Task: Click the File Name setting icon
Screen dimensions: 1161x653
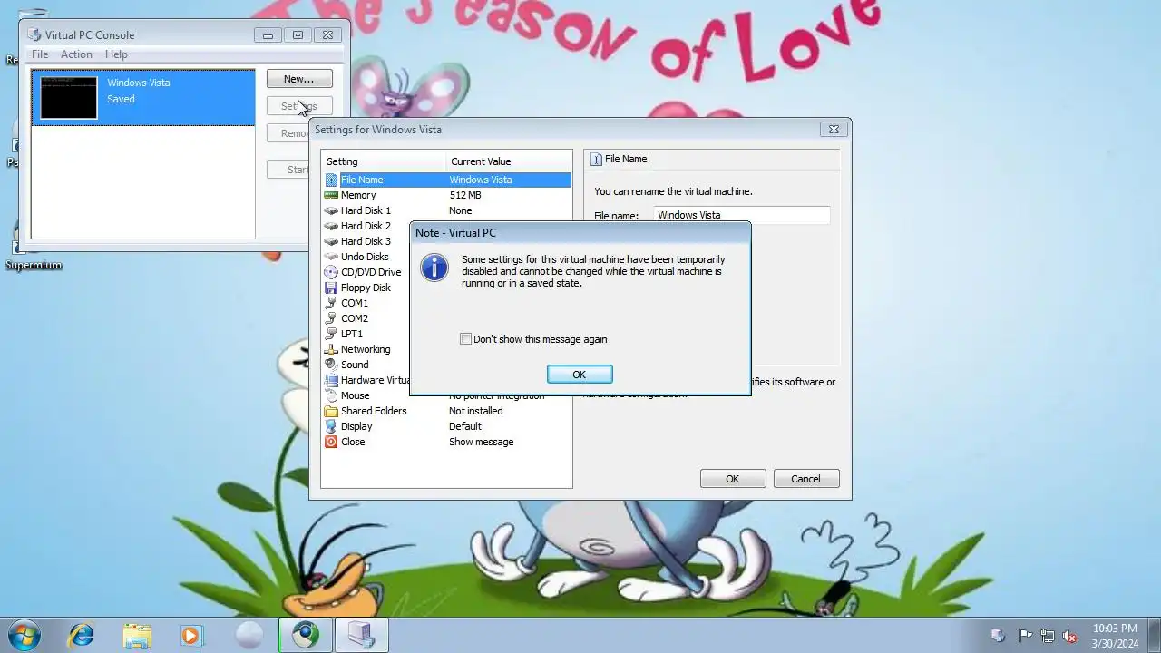Action: click(x=331, y=180)
